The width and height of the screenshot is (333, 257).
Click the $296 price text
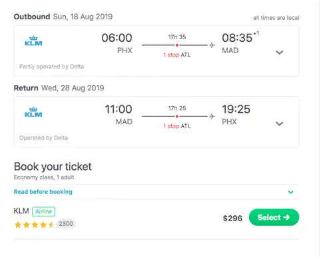click(232, 218)
